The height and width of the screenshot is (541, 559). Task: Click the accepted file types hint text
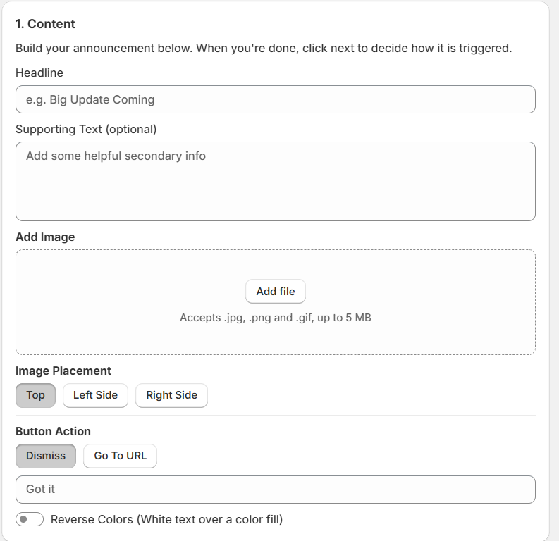tap(275, 317)
